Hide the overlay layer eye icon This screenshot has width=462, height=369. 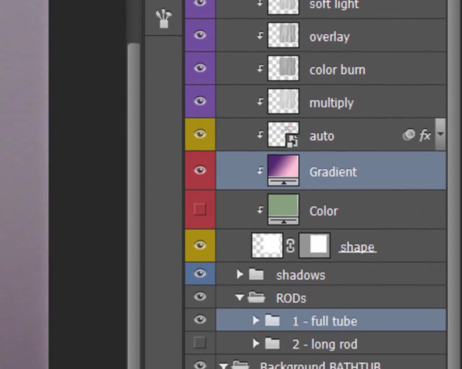coord(200,35)
